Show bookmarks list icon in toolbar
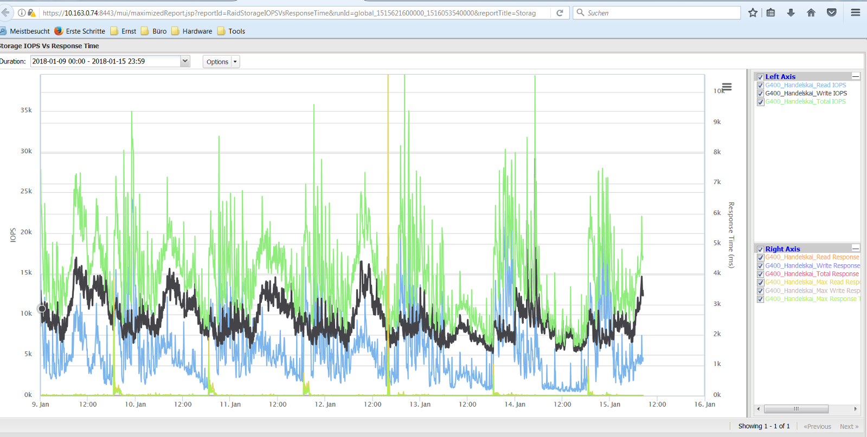Screen dimensions: 867x437 pos(770,12)
